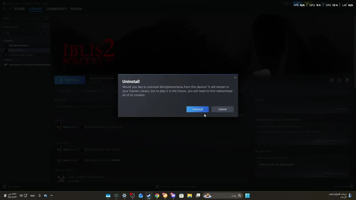Close the Uninstall dialog with X
This screenshot has width=356, height=200.
[x=235, y=77]
